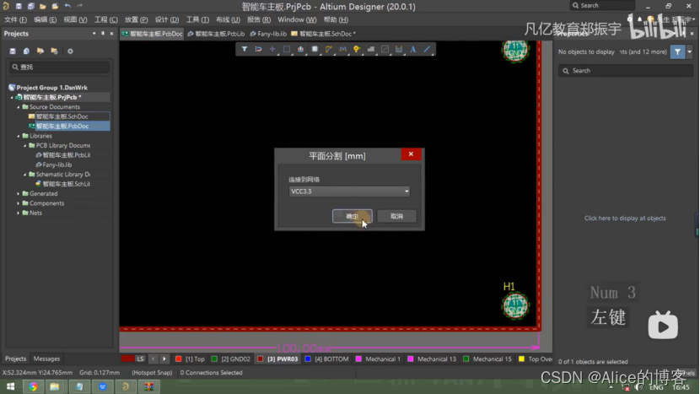Open Altium Designer from Windows taskbar
Image resolution: width=700 pixels, height=394 pixels.
126,386
